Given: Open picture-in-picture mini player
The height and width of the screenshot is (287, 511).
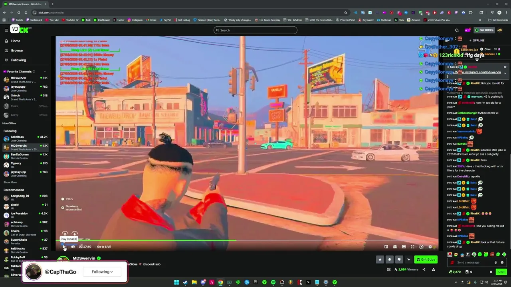Looking at the screenshot, I should point(386,247).
